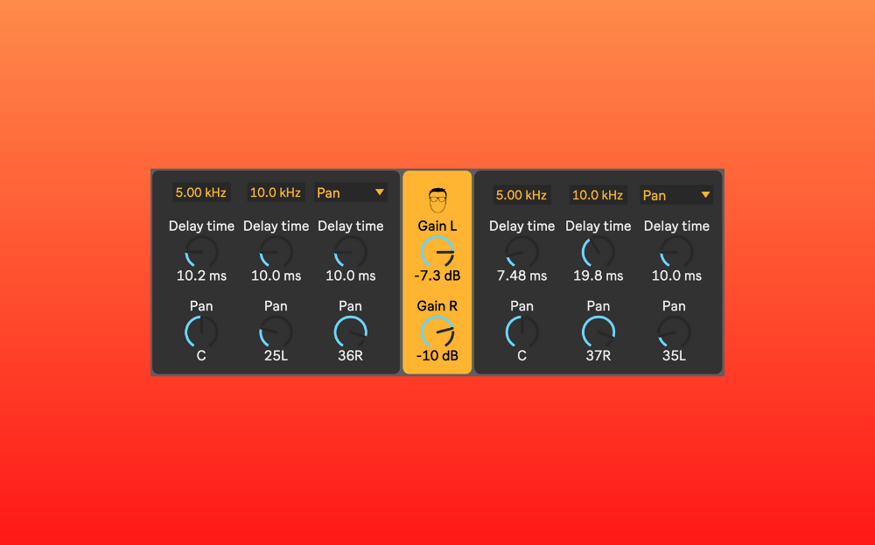Click the Pan knob set to 36R
875x545 pixels.
[x=351, y=332]
